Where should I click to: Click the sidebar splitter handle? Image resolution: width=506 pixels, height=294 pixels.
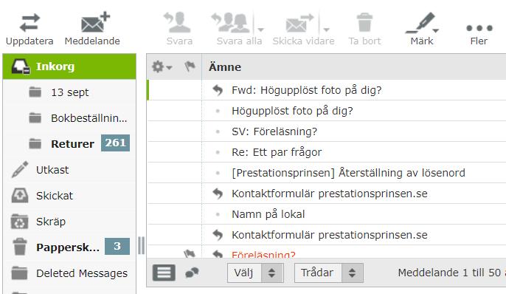[141, 245]
